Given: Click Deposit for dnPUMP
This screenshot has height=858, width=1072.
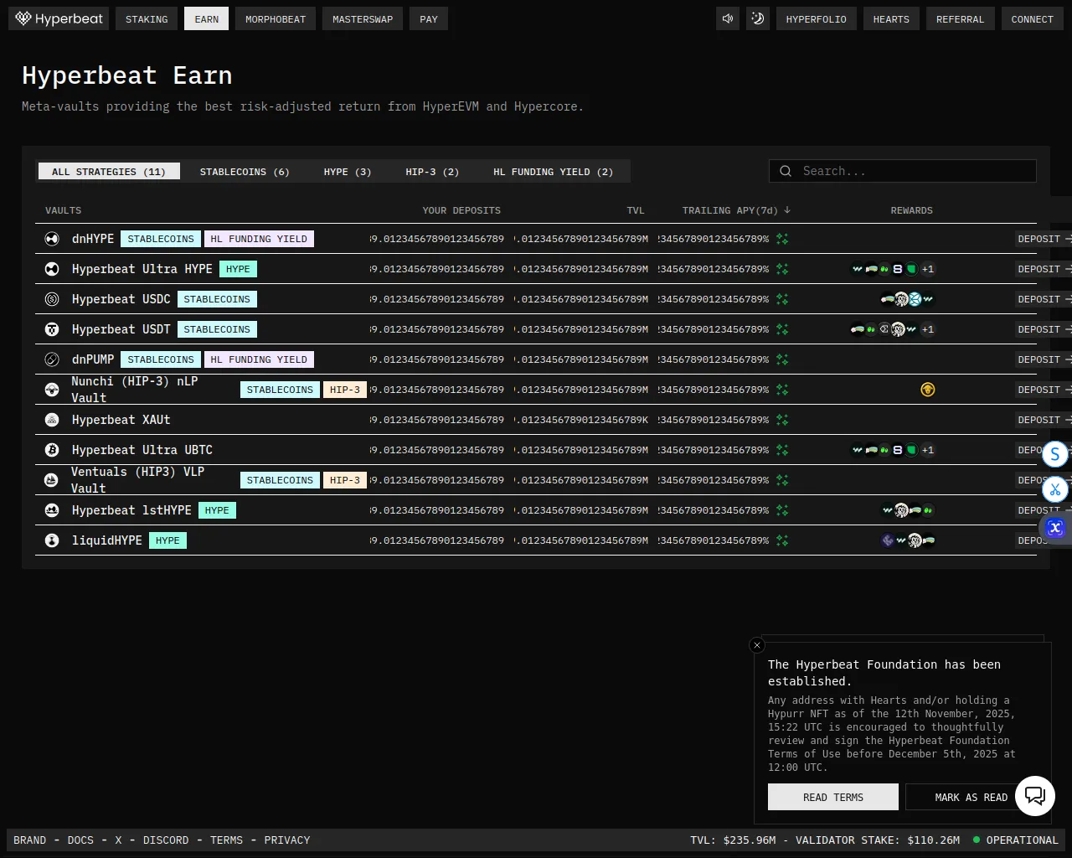Looking at the screenshot, I should [1044, 359].
